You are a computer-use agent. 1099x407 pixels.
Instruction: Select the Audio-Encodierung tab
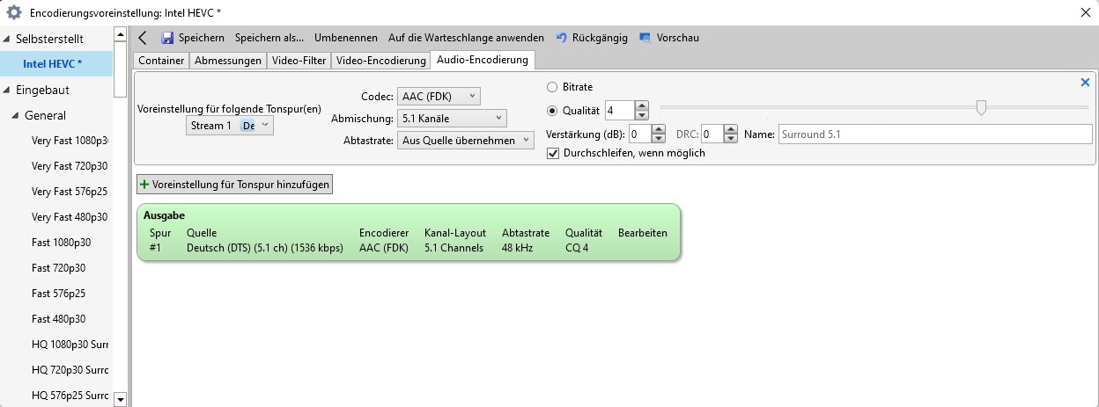(x=483, y=60)
